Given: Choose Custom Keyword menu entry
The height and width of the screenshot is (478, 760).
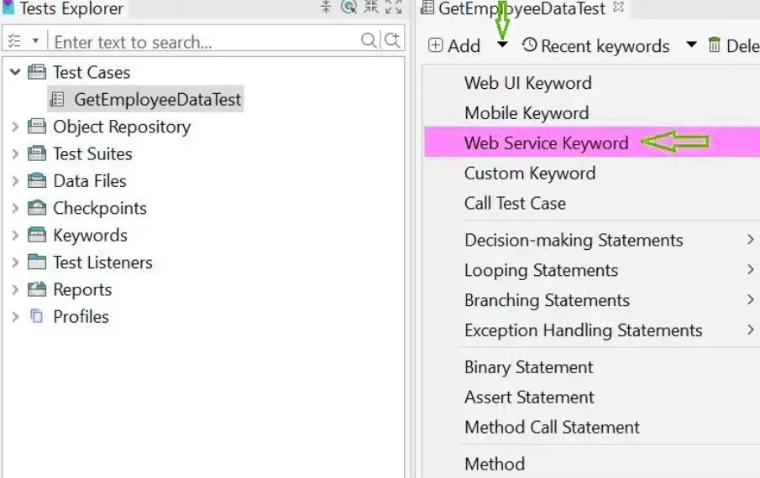Looking at the screenshot, I should point(530,174).
